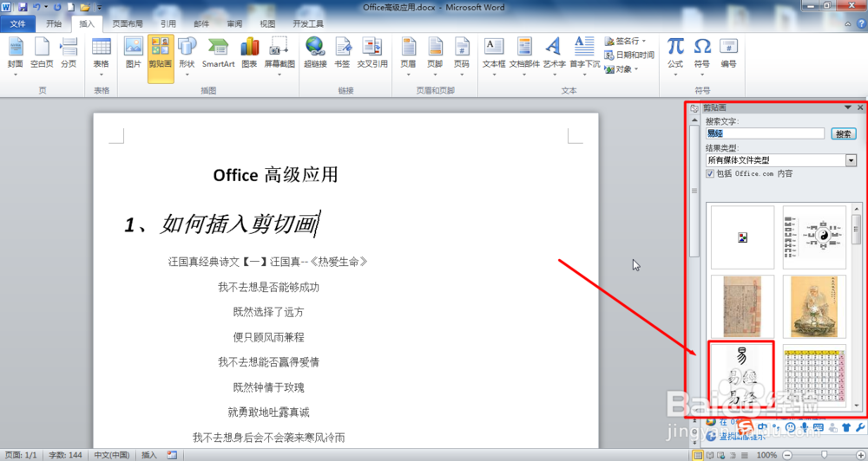Toggle the Clip Art (剪贴画) button

pos(161,59)
